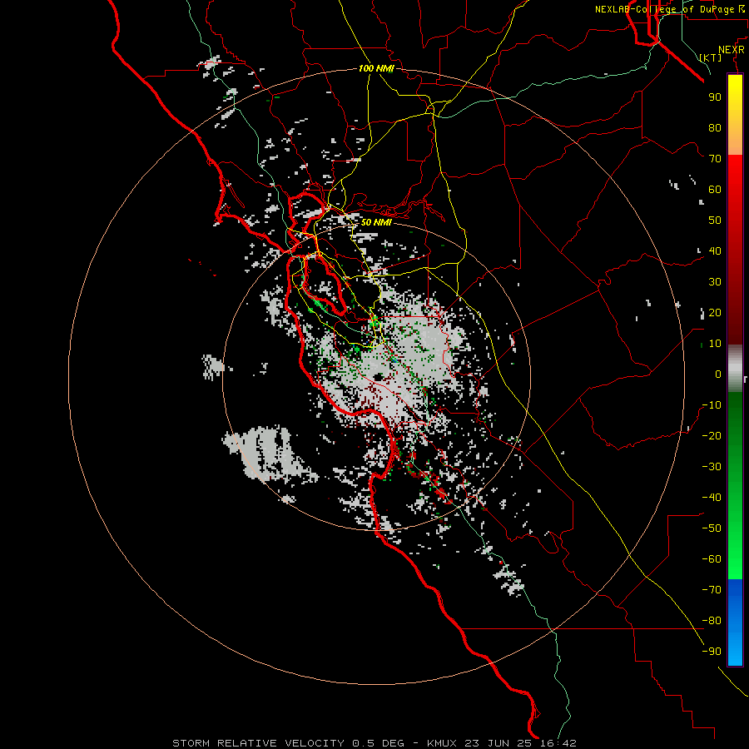Select the blue segment of the color bar

click(735, 623)
